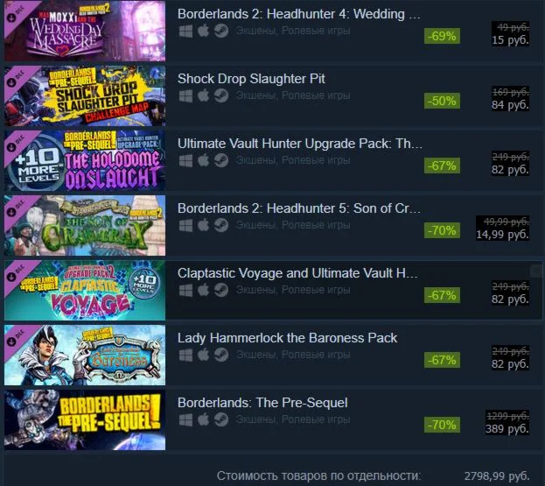Viewport: 545px width, 486px height.
Task: Click the Steam icon under Claptastic Voyage title
Action: click(x=221, y=290)
